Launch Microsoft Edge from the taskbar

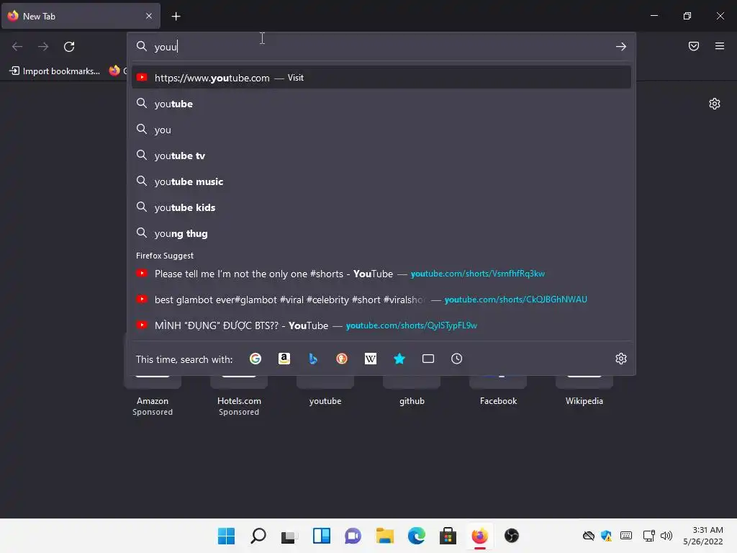[417, 536]
